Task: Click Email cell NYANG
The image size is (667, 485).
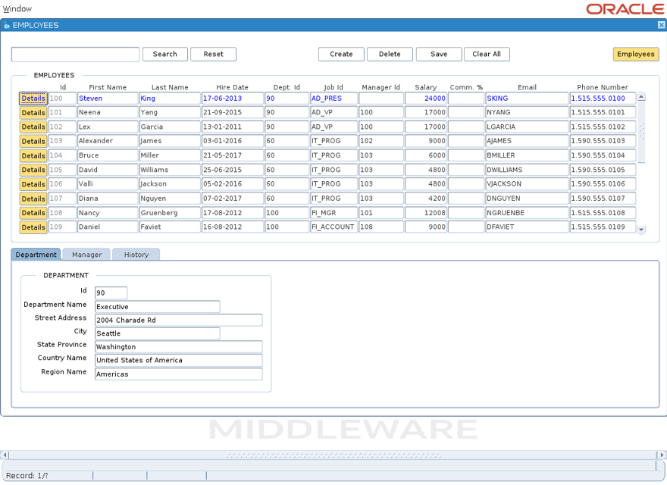Action: point(527,112)
